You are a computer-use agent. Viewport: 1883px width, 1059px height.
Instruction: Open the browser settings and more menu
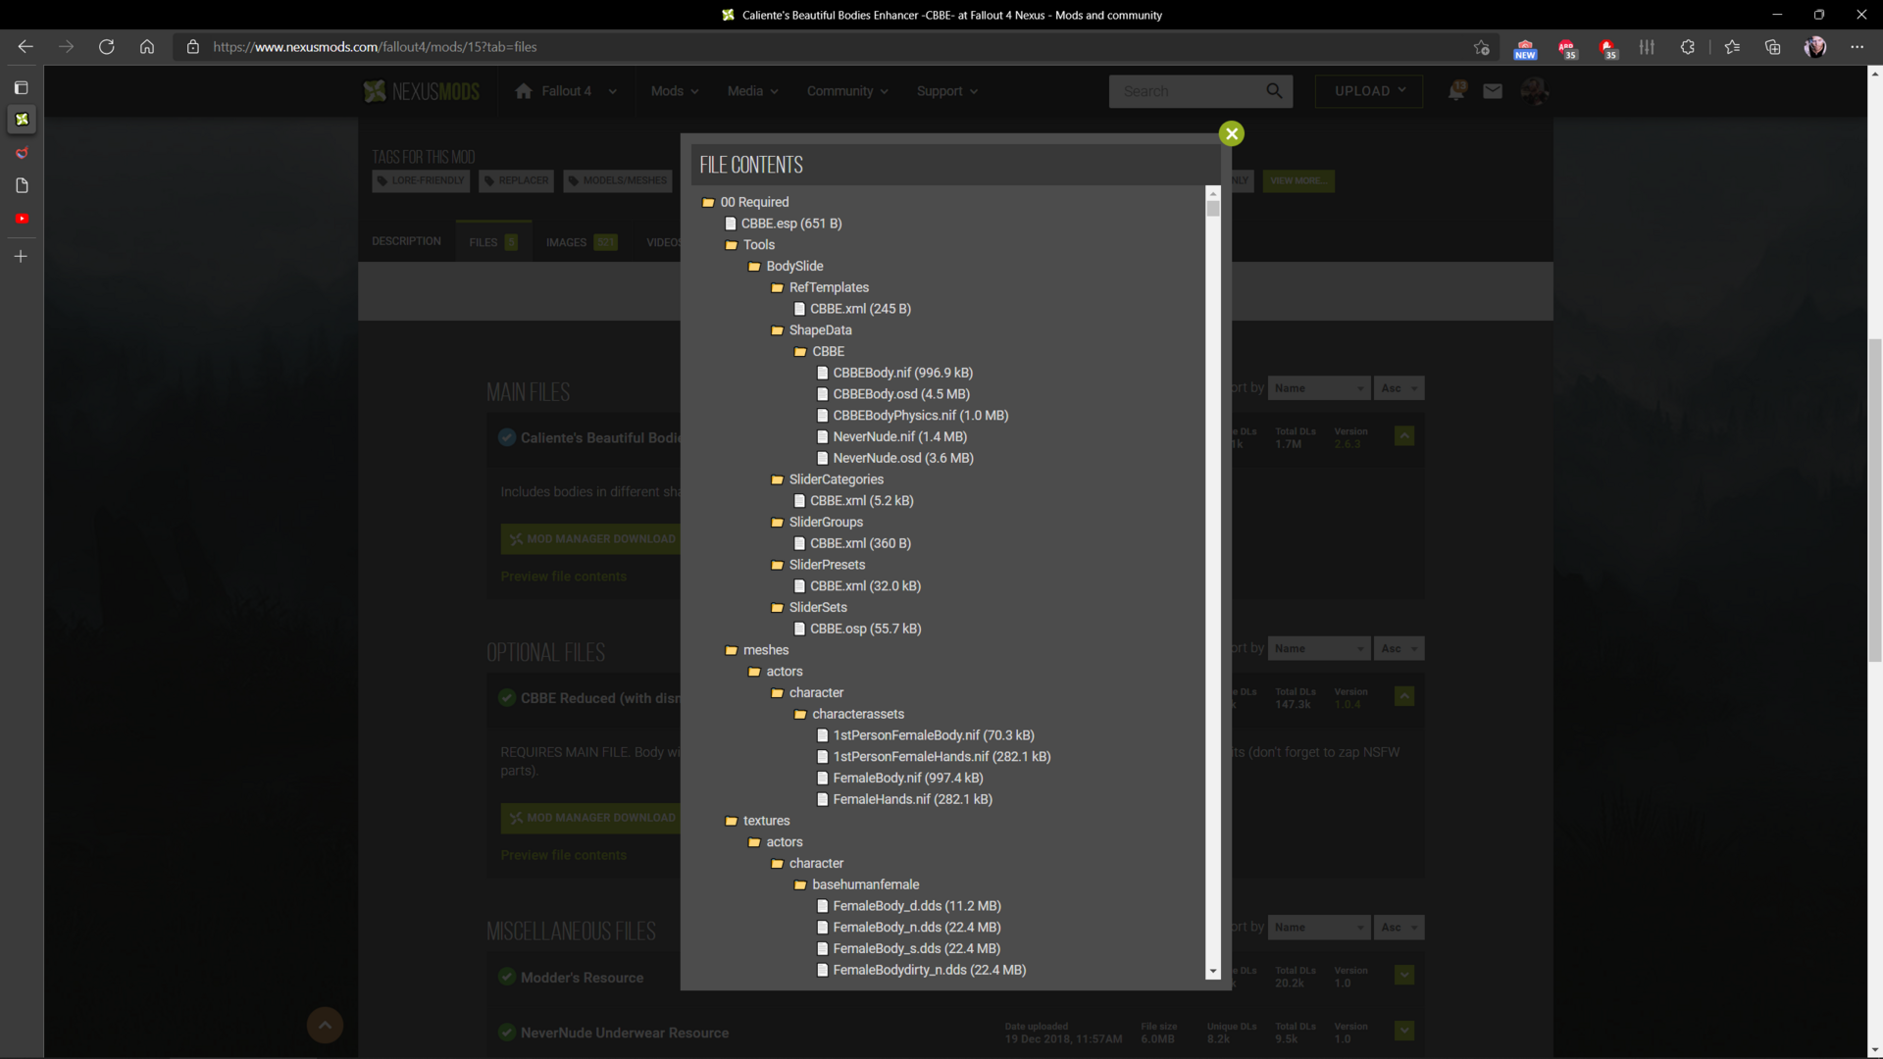tap(1857, 47)
